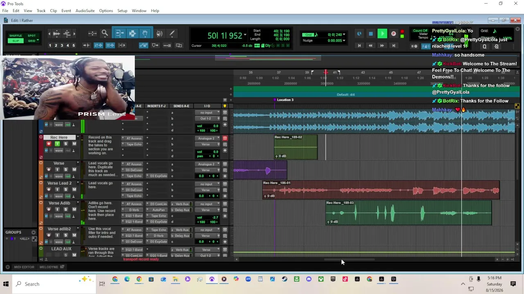The height and width of the screenshot is (294, 524).
Task: Open the main counter format dropdown
Action: pos(245,35)
